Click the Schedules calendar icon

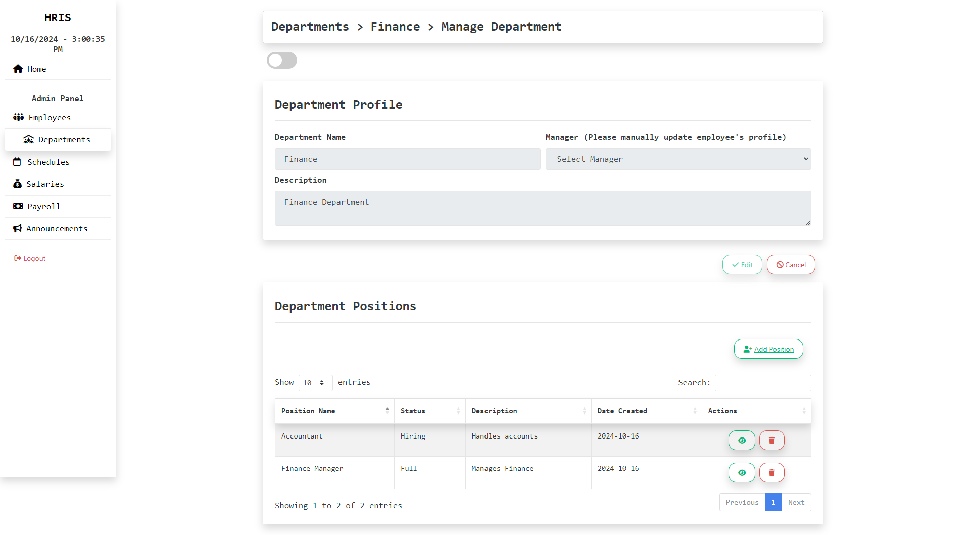(17, 162)
